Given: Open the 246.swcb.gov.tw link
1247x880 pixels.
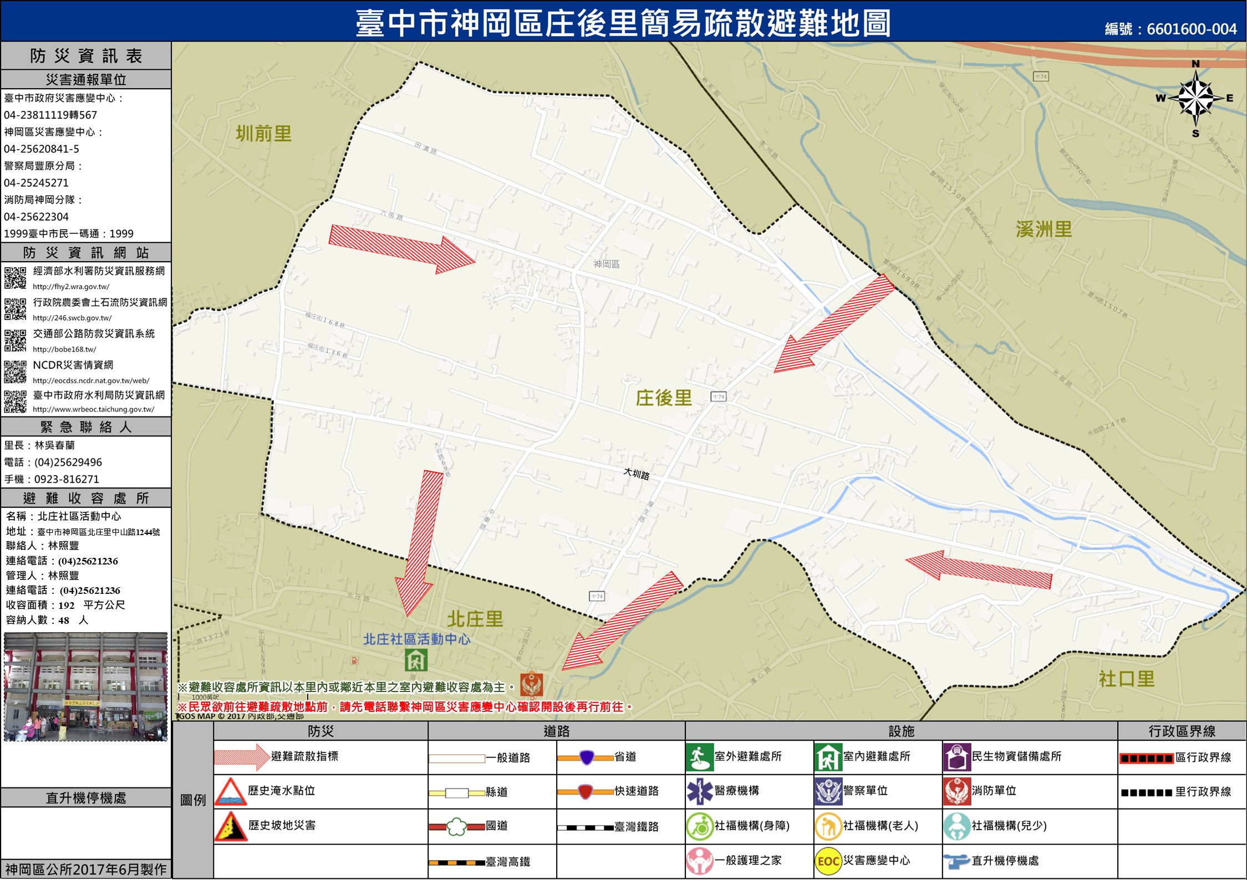Looking at the screenshot, I should (72, 318).
